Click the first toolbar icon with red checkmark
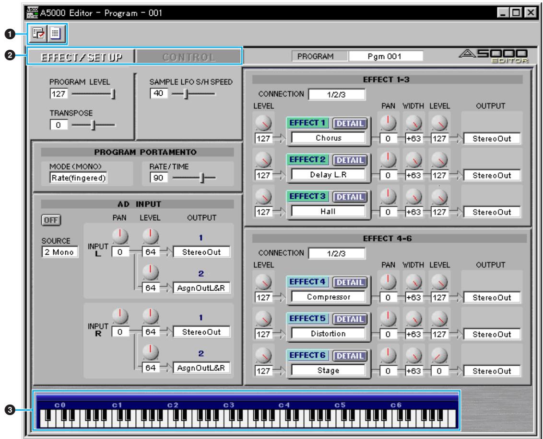543x439 pixels. 38,34
